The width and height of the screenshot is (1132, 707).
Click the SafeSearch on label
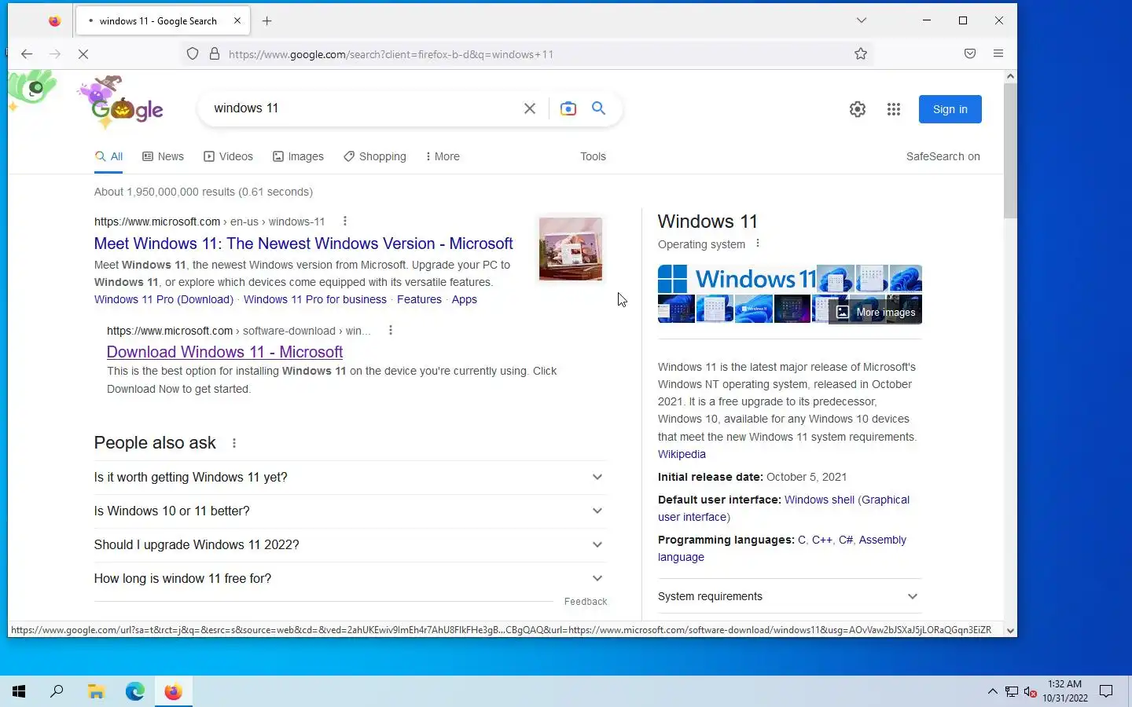coord(943,156)
